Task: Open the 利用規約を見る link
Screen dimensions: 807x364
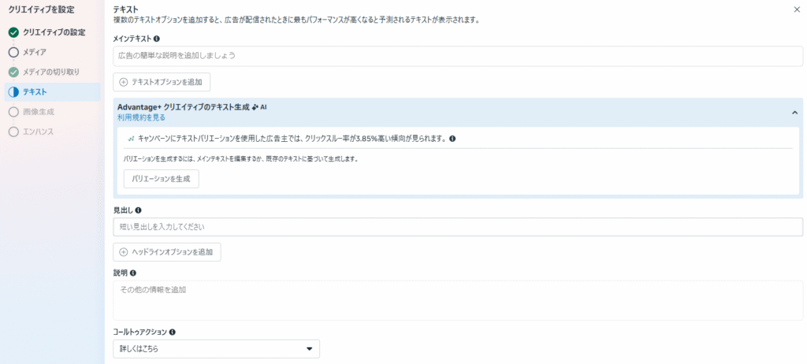Action: point(141,117)
